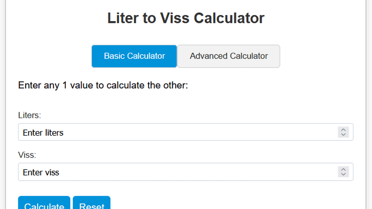
Task: Click the Liters spinner control
Action: (x=343, y=132)
